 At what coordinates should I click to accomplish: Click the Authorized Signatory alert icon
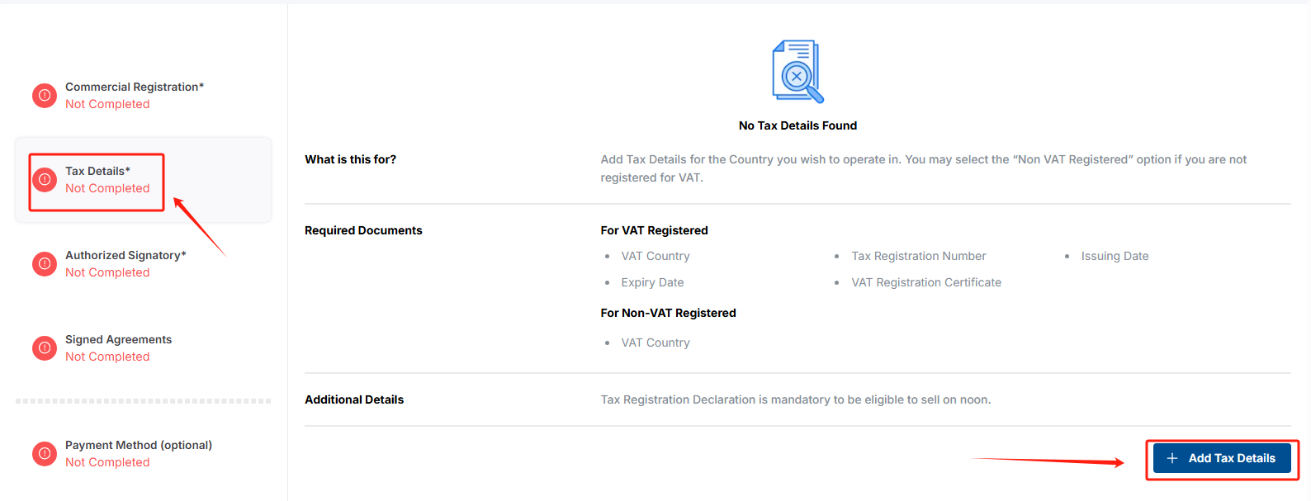click(x=45, y=264)
